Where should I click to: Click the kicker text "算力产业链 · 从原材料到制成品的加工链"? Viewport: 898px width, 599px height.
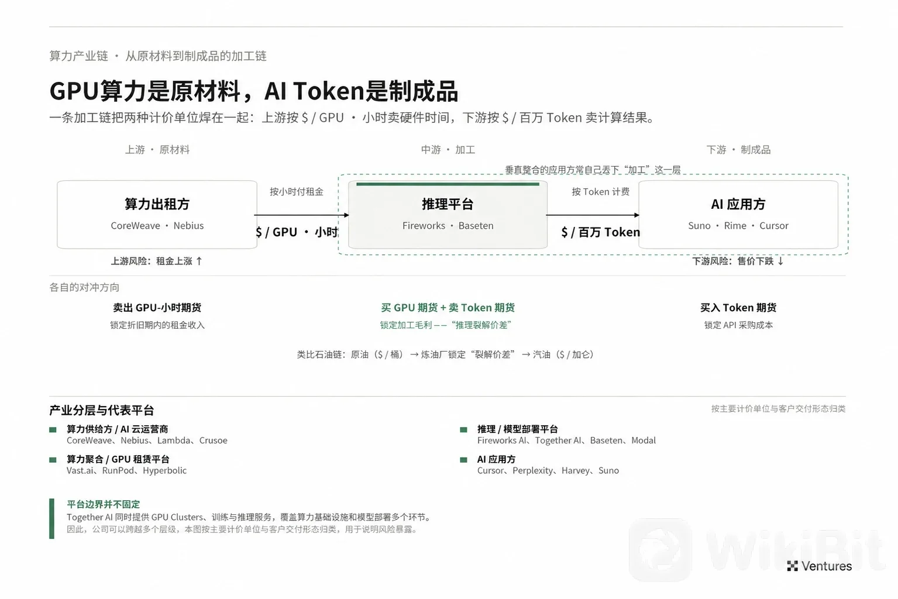click(x=158, y=56)
